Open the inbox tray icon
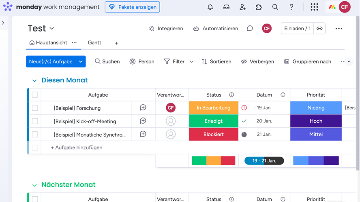 point(226,7)
